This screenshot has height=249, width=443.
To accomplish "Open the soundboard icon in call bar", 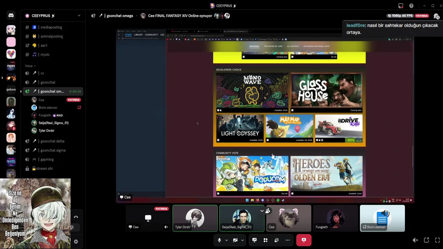I will tap(277, 240).
